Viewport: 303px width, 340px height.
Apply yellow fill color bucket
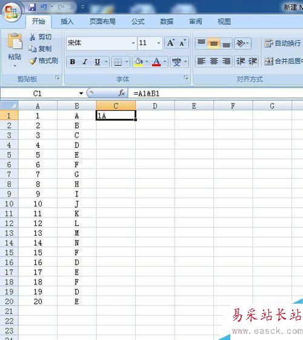point(139,62)
